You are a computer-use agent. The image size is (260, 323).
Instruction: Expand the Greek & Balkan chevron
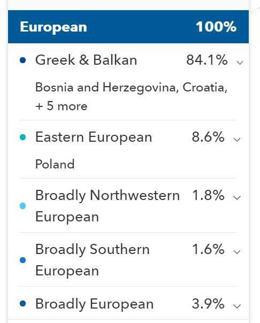point(240,62)
